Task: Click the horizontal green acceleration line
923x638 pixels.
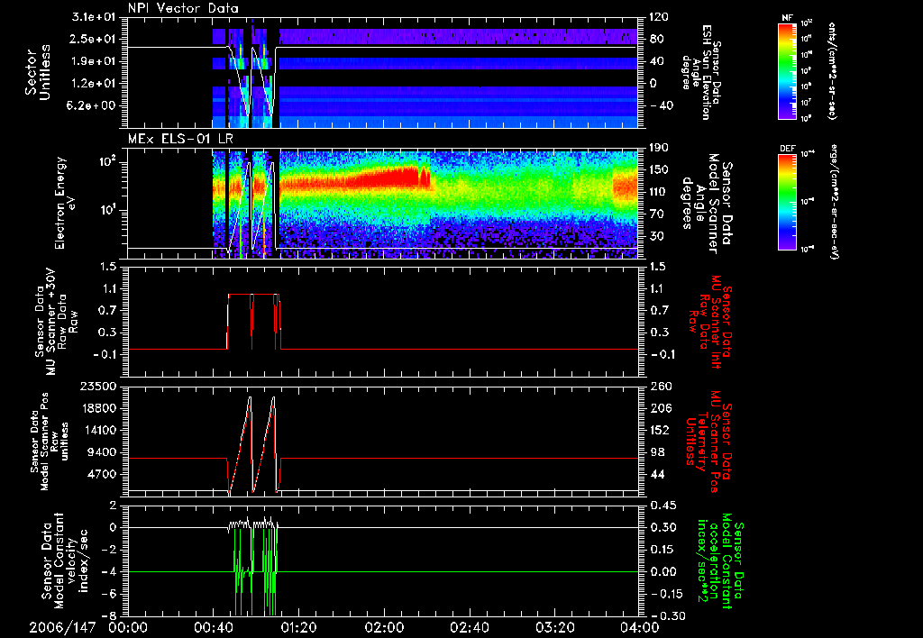Action: [451, 571]
